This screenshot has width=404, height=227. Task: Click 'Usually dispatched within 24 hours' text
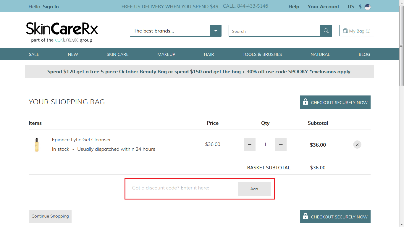(116, 149)
